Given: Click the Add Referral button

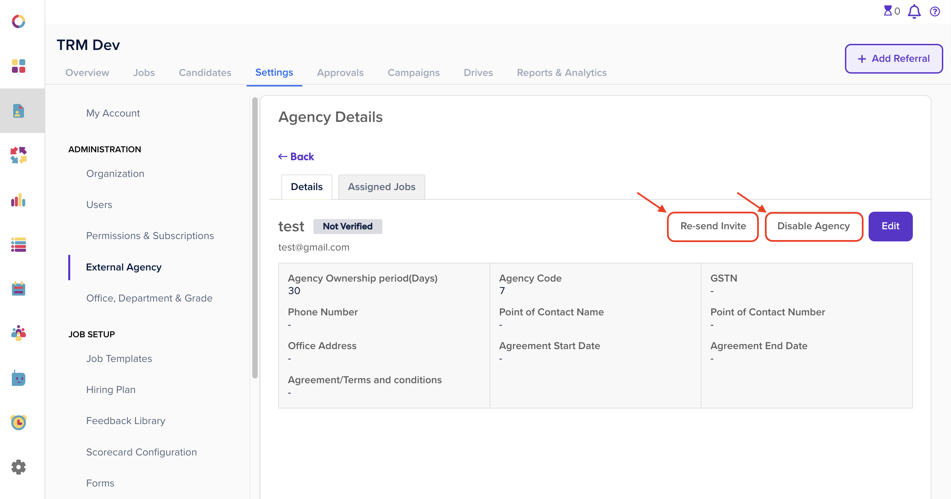Looking at the screenshot, I should [x=894, y=59].
